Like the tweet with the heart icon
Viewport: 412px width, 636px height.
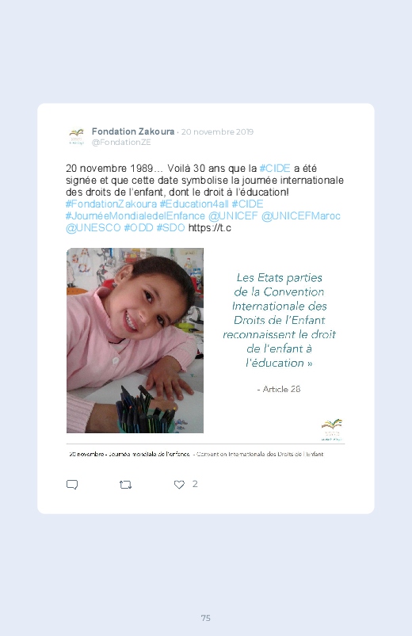point(179,485)
